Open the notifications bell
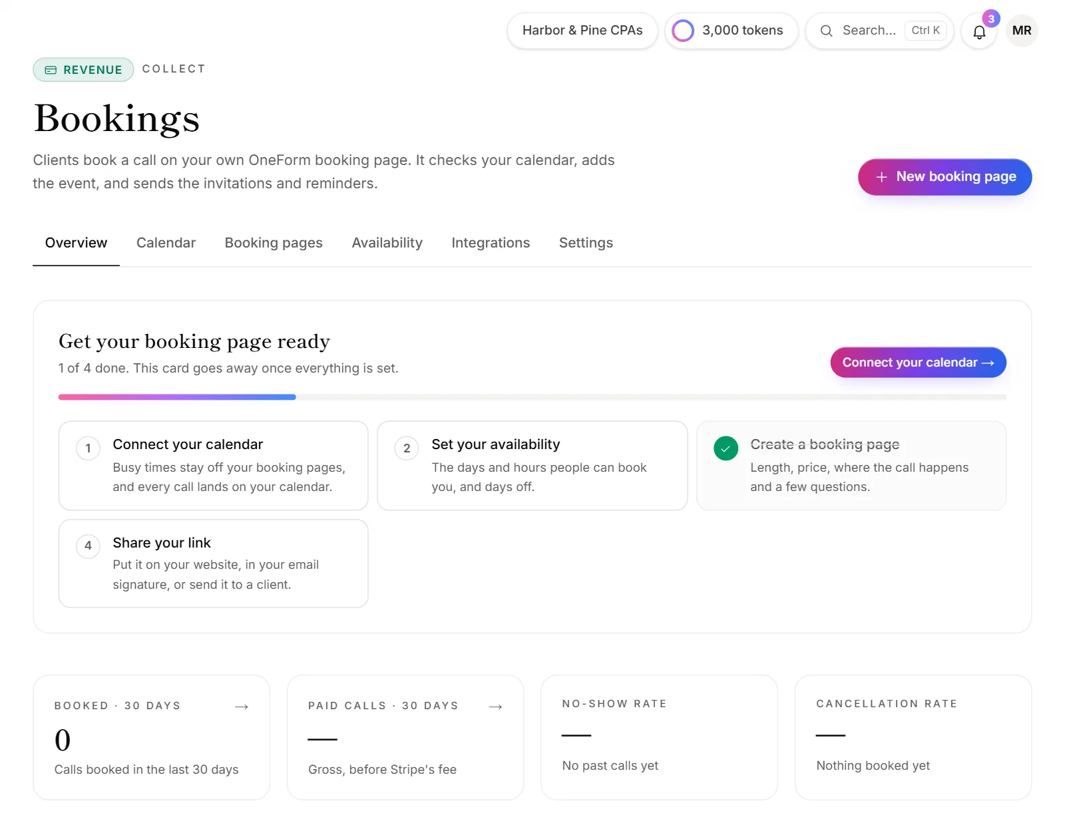This screenshot has width=1065, height=819. 979,31
